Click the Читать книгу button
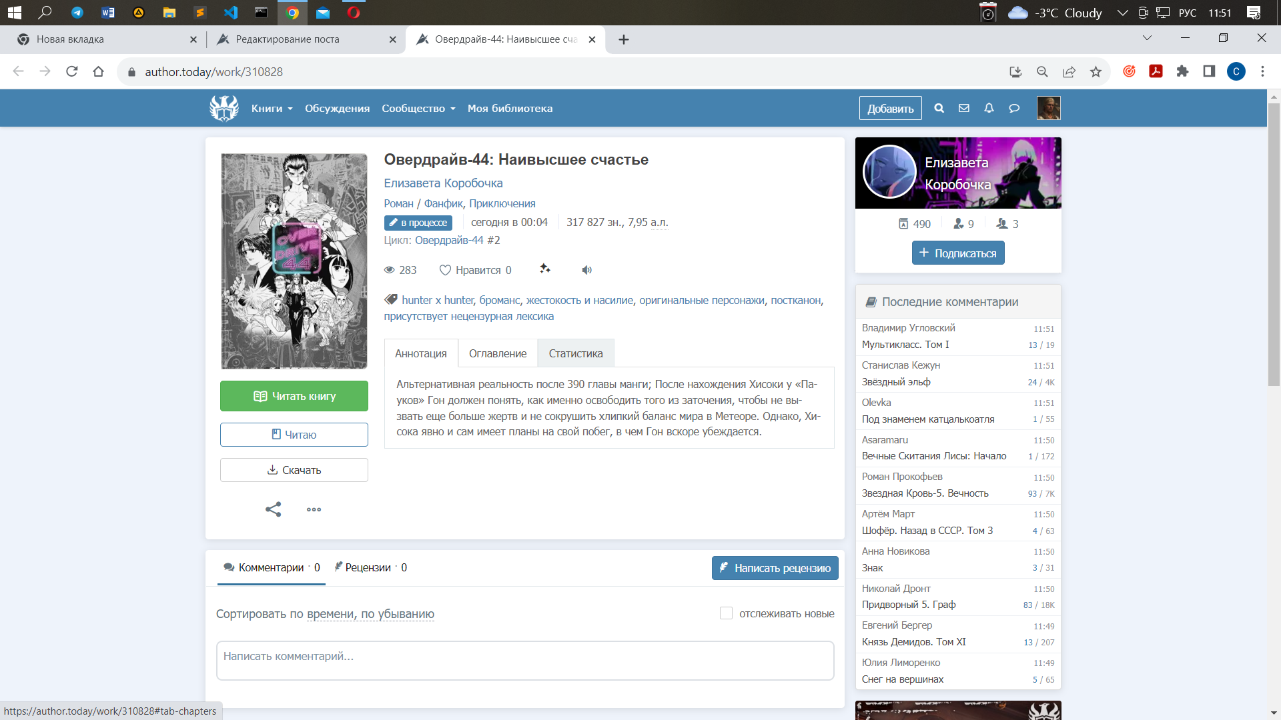The height and width of the screenshot is (720, 1281). click(294, 396)
